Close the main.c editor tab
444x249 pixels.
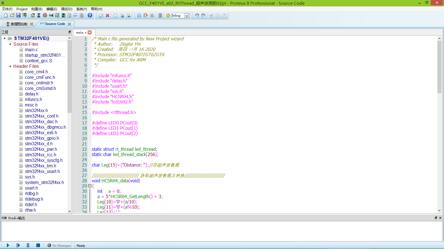pyautogui.click(x=90, y=32)
